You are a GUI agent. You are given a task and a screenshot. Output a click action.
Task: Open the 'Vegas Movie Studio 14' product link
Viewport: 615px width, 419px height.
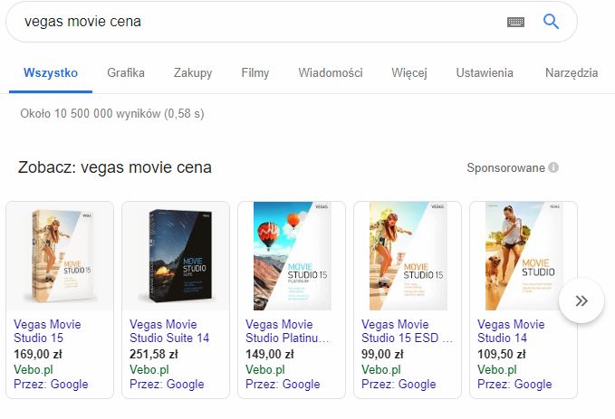pyautogui.click(x=511, y=331)
